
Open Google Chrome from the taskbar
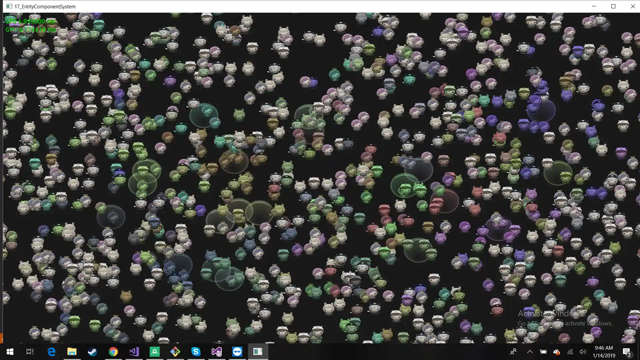pyautogui.click(x=113, y=351)
